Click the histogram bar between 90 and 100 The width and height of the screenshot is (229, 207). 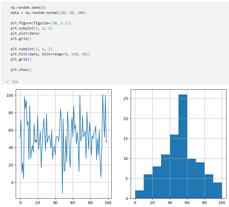218,190
